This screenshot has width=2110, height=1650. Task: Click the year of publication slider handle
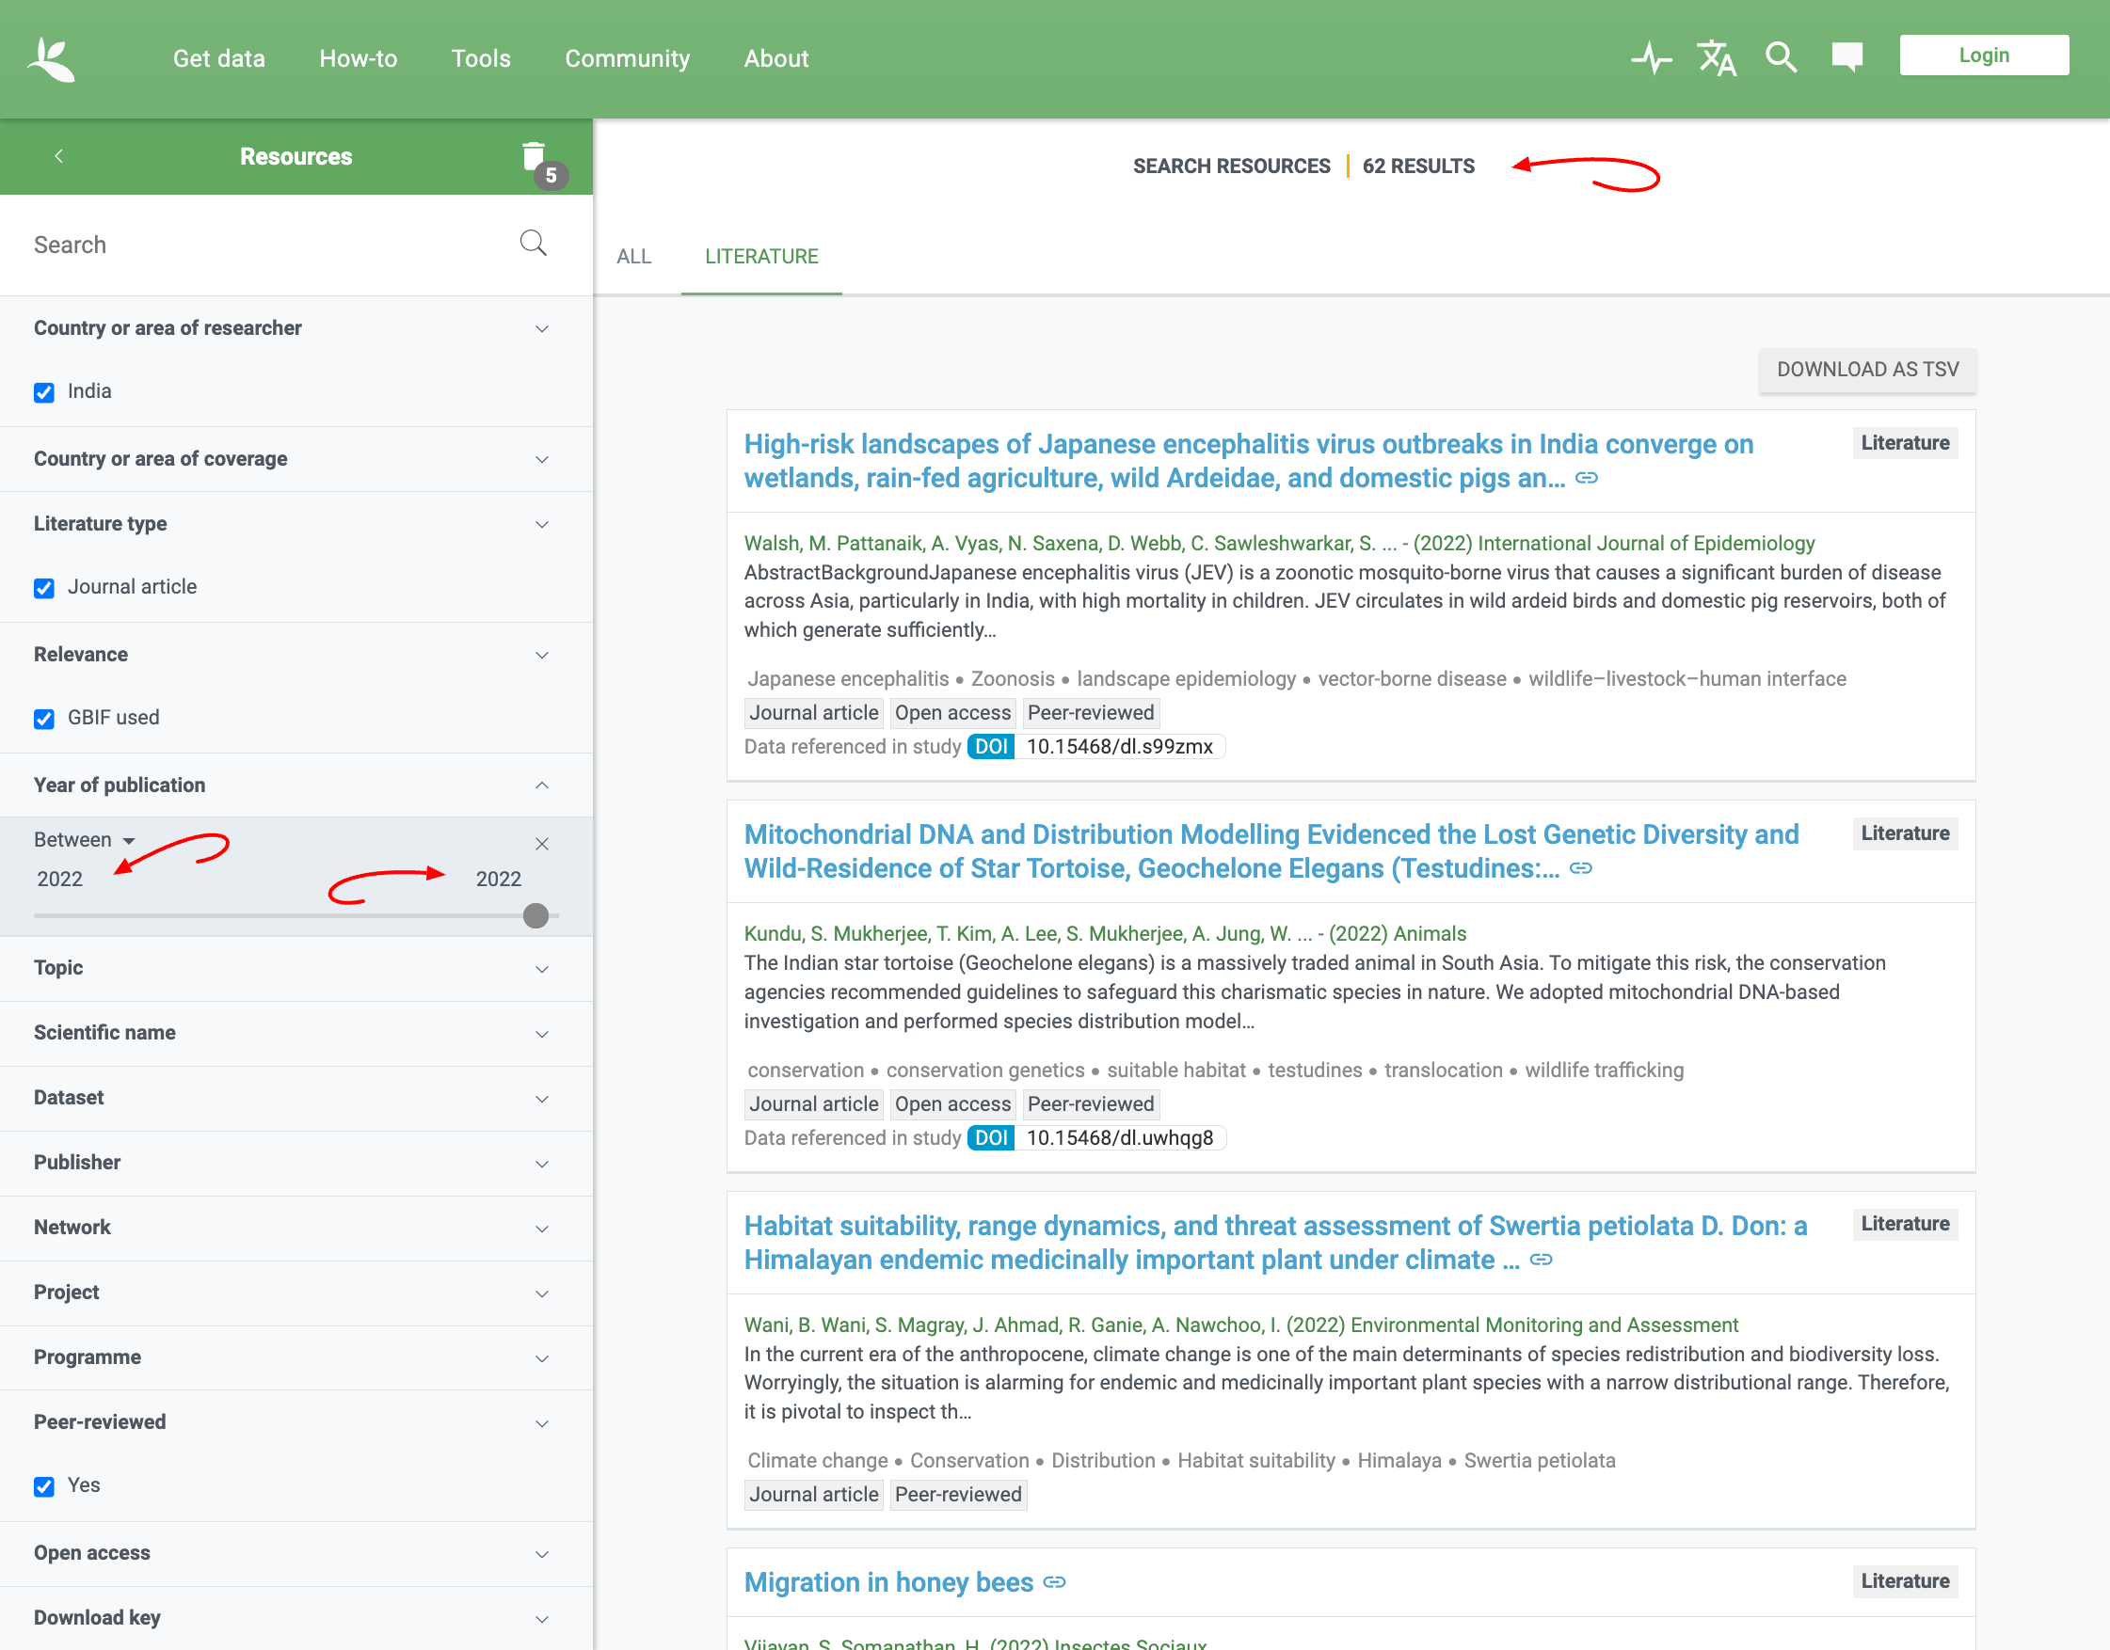click(535, 916)
